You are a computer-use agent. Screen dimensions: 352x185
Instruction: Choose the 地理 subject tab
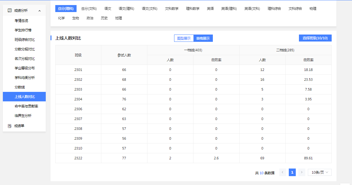[118, 18]
